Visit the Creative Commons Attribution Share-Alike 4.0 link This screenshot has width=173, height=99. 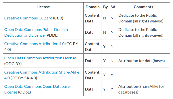(x=42, y=75)
